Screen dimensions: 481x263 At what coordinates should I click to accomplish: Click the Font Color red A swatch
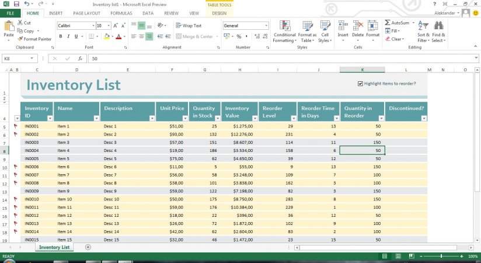(118, 37)
